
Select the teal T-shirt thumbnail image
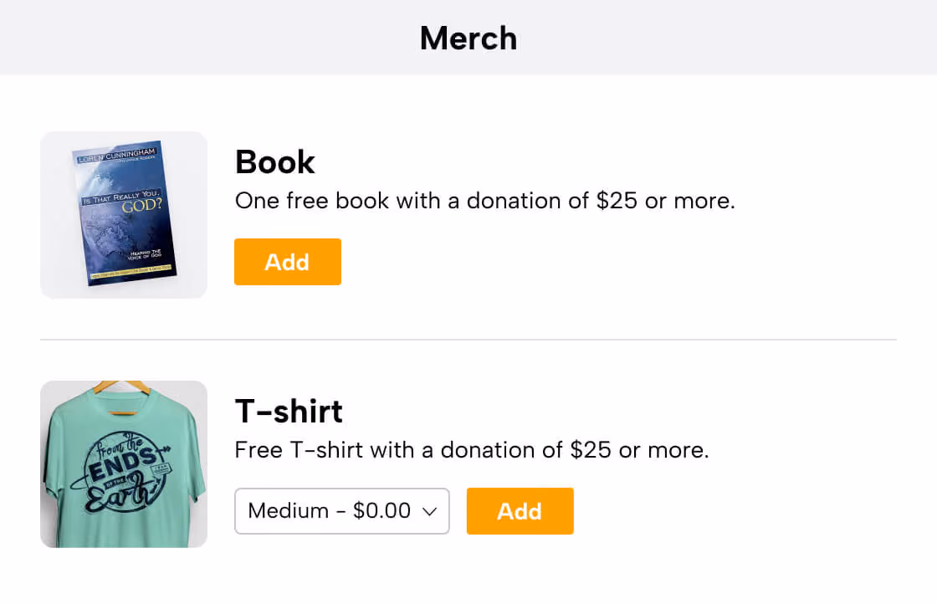[x=124, y=463]
